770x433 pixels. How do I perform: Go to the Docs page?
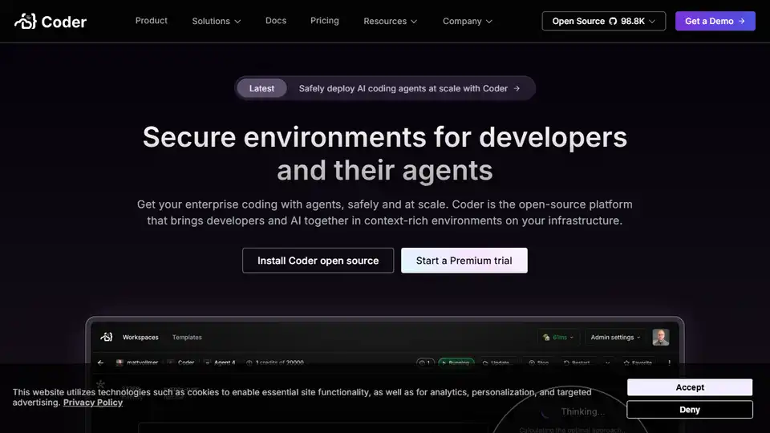[x=275, y=21]
